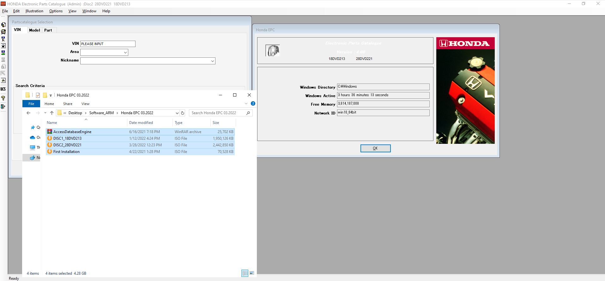Open the Edit menu
The width and height of the screenshot is (605, 281).
[x=16, y=11]
